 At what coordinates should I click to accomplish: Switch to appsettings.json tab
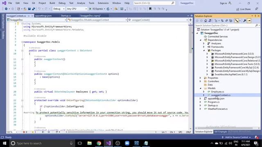coord(43,16)
